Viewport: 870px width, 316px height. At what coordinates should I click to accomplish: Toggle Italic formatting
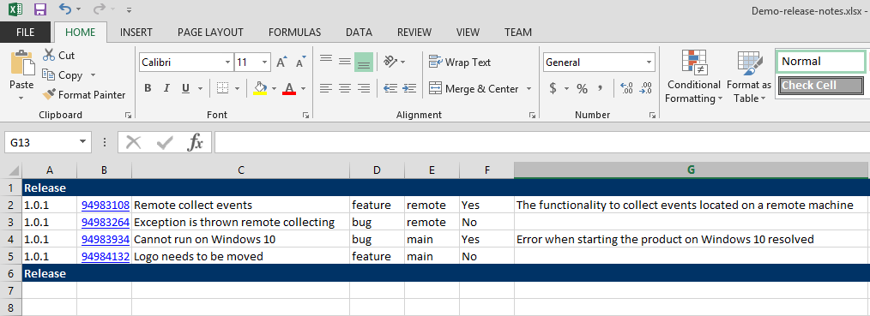click(x=166, y=88)
